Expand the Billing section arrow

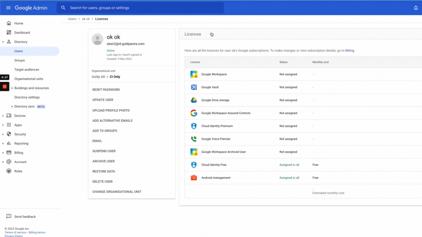click(x=3, y=153)
